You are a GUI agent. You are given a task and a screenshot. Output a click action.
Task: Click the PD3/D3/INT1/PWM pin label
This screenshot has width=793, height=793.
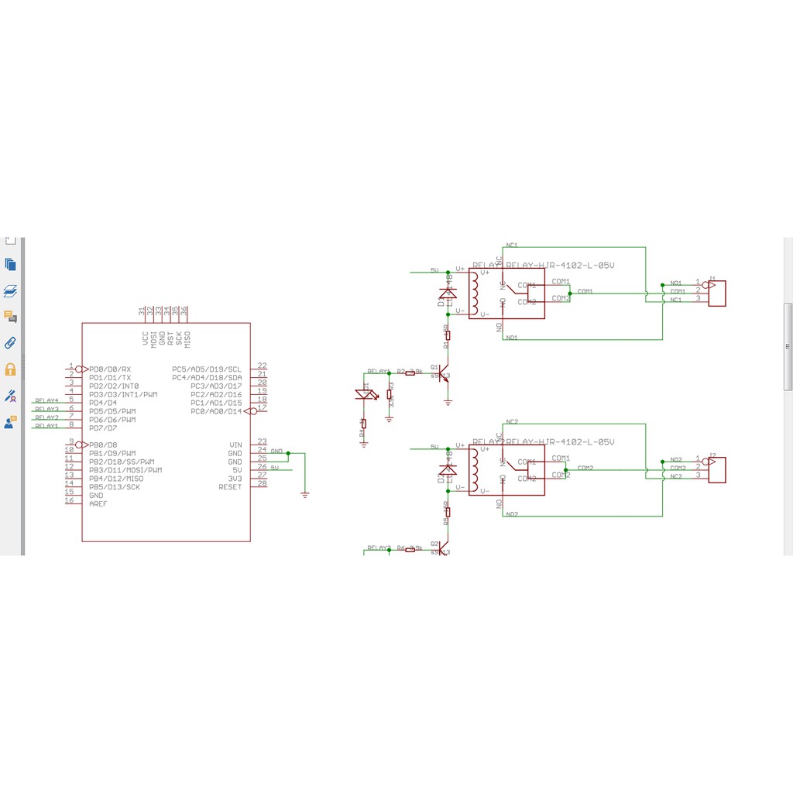(x=123, y=394)
